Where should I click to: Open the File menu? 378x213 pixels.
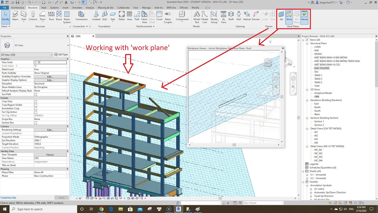tap(4, 8)
